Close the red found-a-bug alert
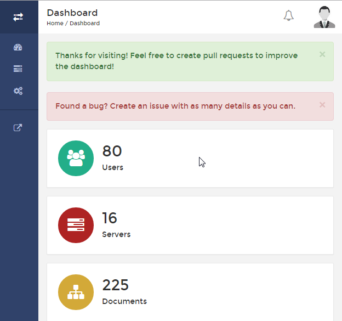Viewport: 342px width, 321px height. [x=322, y=105]
